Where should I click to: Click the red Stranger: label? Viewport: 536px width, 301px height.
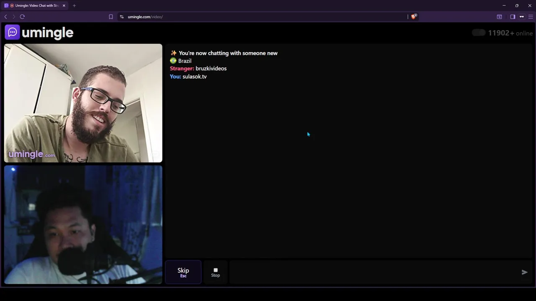click(182, 69)
